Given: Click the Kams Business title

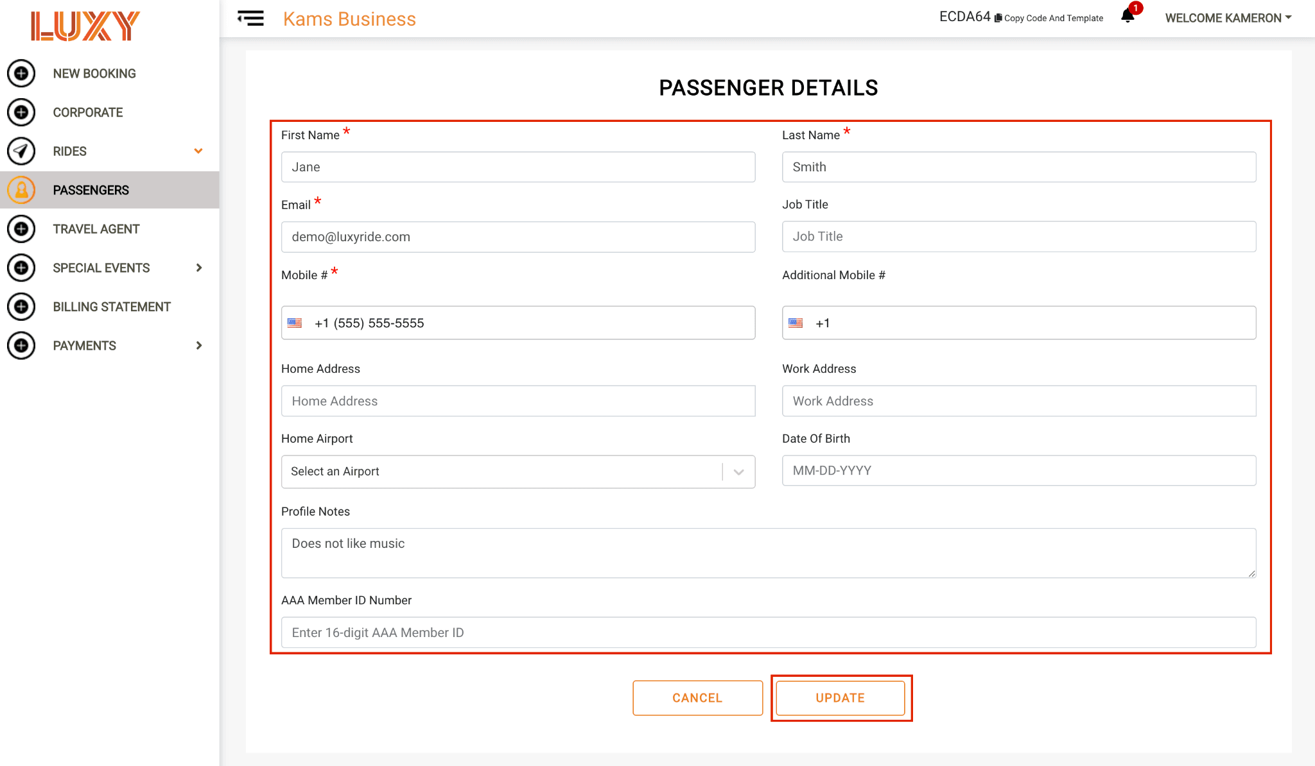Looking at the screenshot, I should point(349,19).
